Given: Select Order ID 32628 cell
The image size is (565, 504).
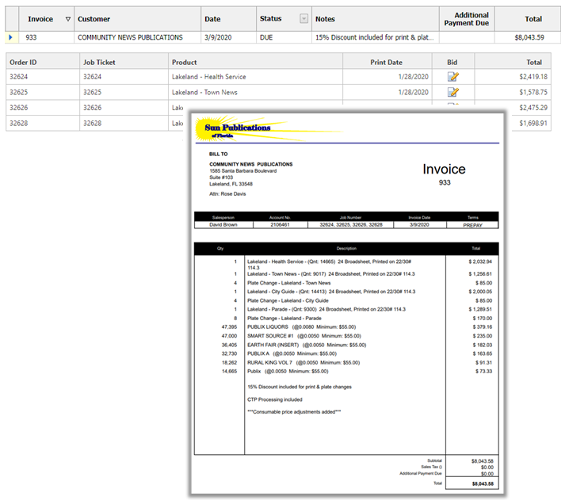Looking at the screenshot, I should (x=43, y=123).
